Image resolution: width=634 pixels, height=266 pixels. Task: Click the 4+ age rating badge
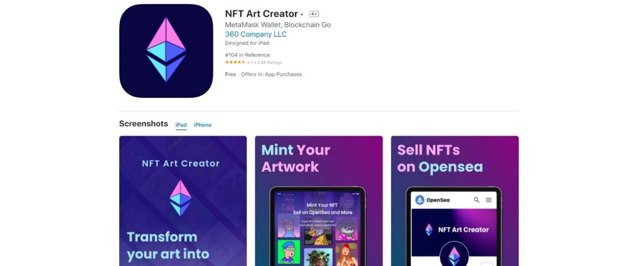pos(314,14)
